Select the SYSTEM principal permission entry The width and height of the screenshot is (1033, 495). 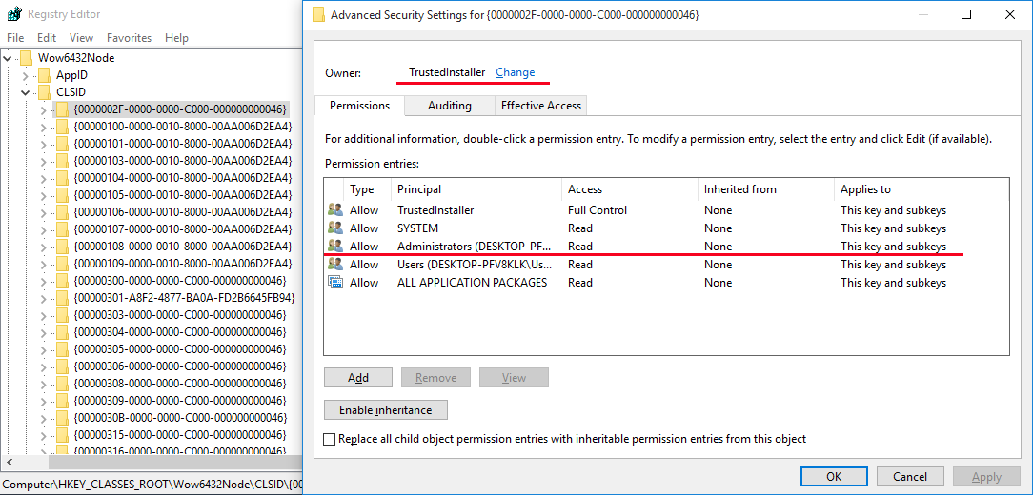tap(666, 228)
